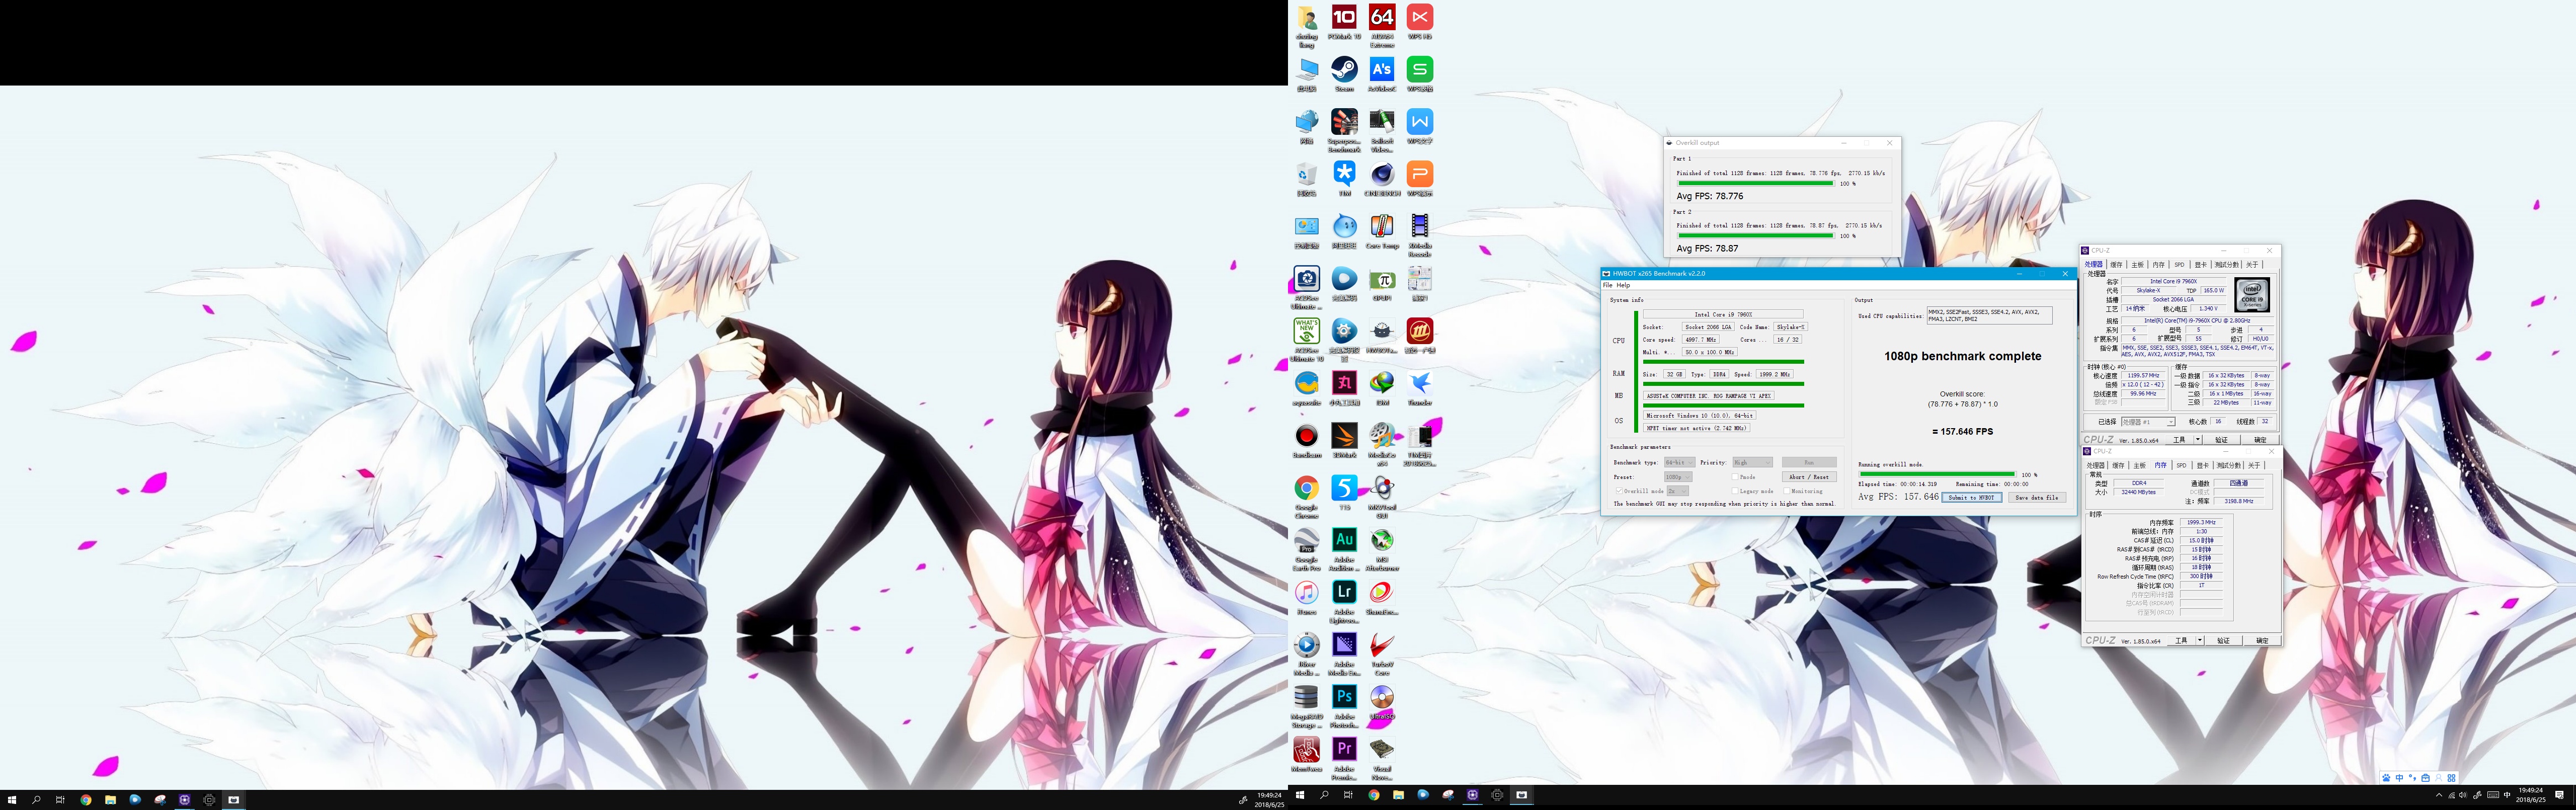Open the 3DMark desktop icon
The height and width of the screenshot is (810, 2576).
click(1344, 441)
